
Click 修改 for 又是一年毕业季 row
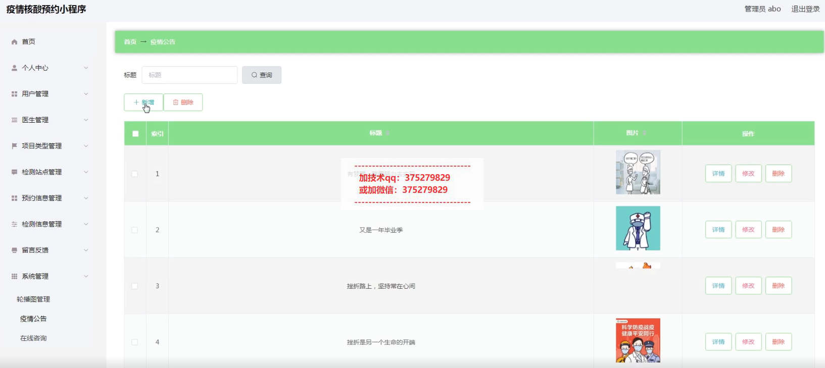[748, 230]
